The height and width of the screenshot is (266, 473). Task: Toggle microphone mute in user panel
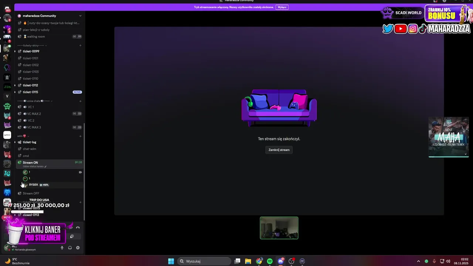62,248
